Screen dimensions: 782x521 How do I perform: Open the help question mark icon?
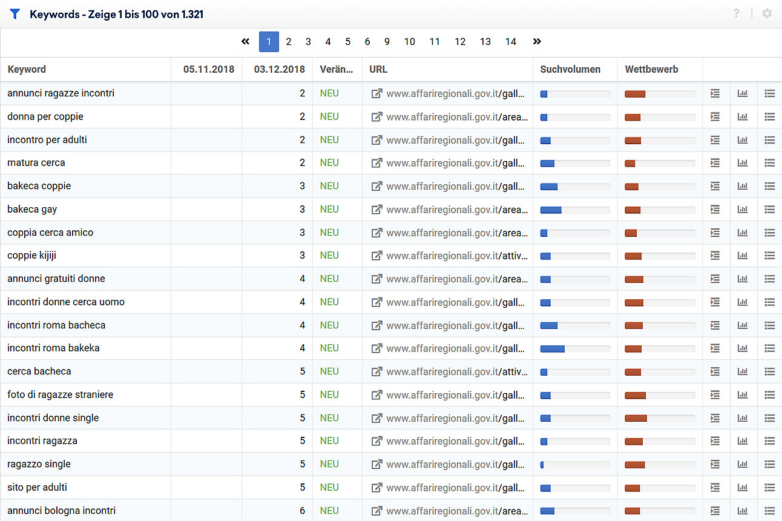tap(736, 13)
